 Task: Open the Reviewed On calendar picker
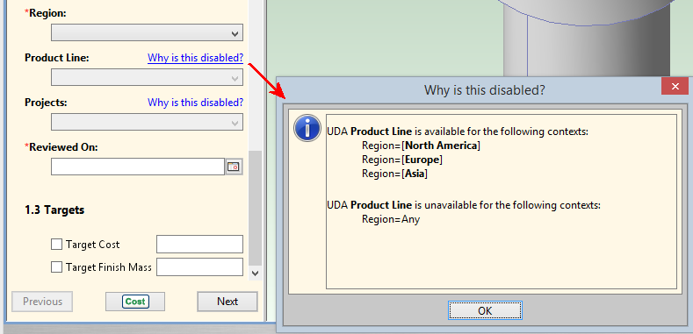[x=234, y=167]
